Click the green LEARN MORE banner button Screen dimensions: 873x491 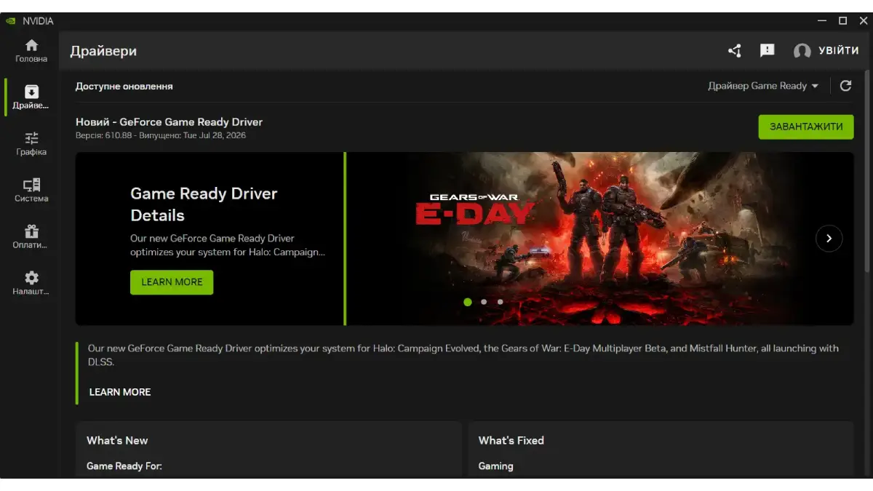coord(172,282)
